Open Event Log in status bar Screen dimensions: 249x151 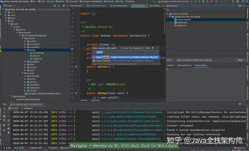click(239, 148)
